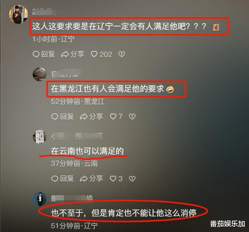Like the Yunnan comment with 3 likes
249x232 pixels.
pyautogui.click(x=116, y=179)
